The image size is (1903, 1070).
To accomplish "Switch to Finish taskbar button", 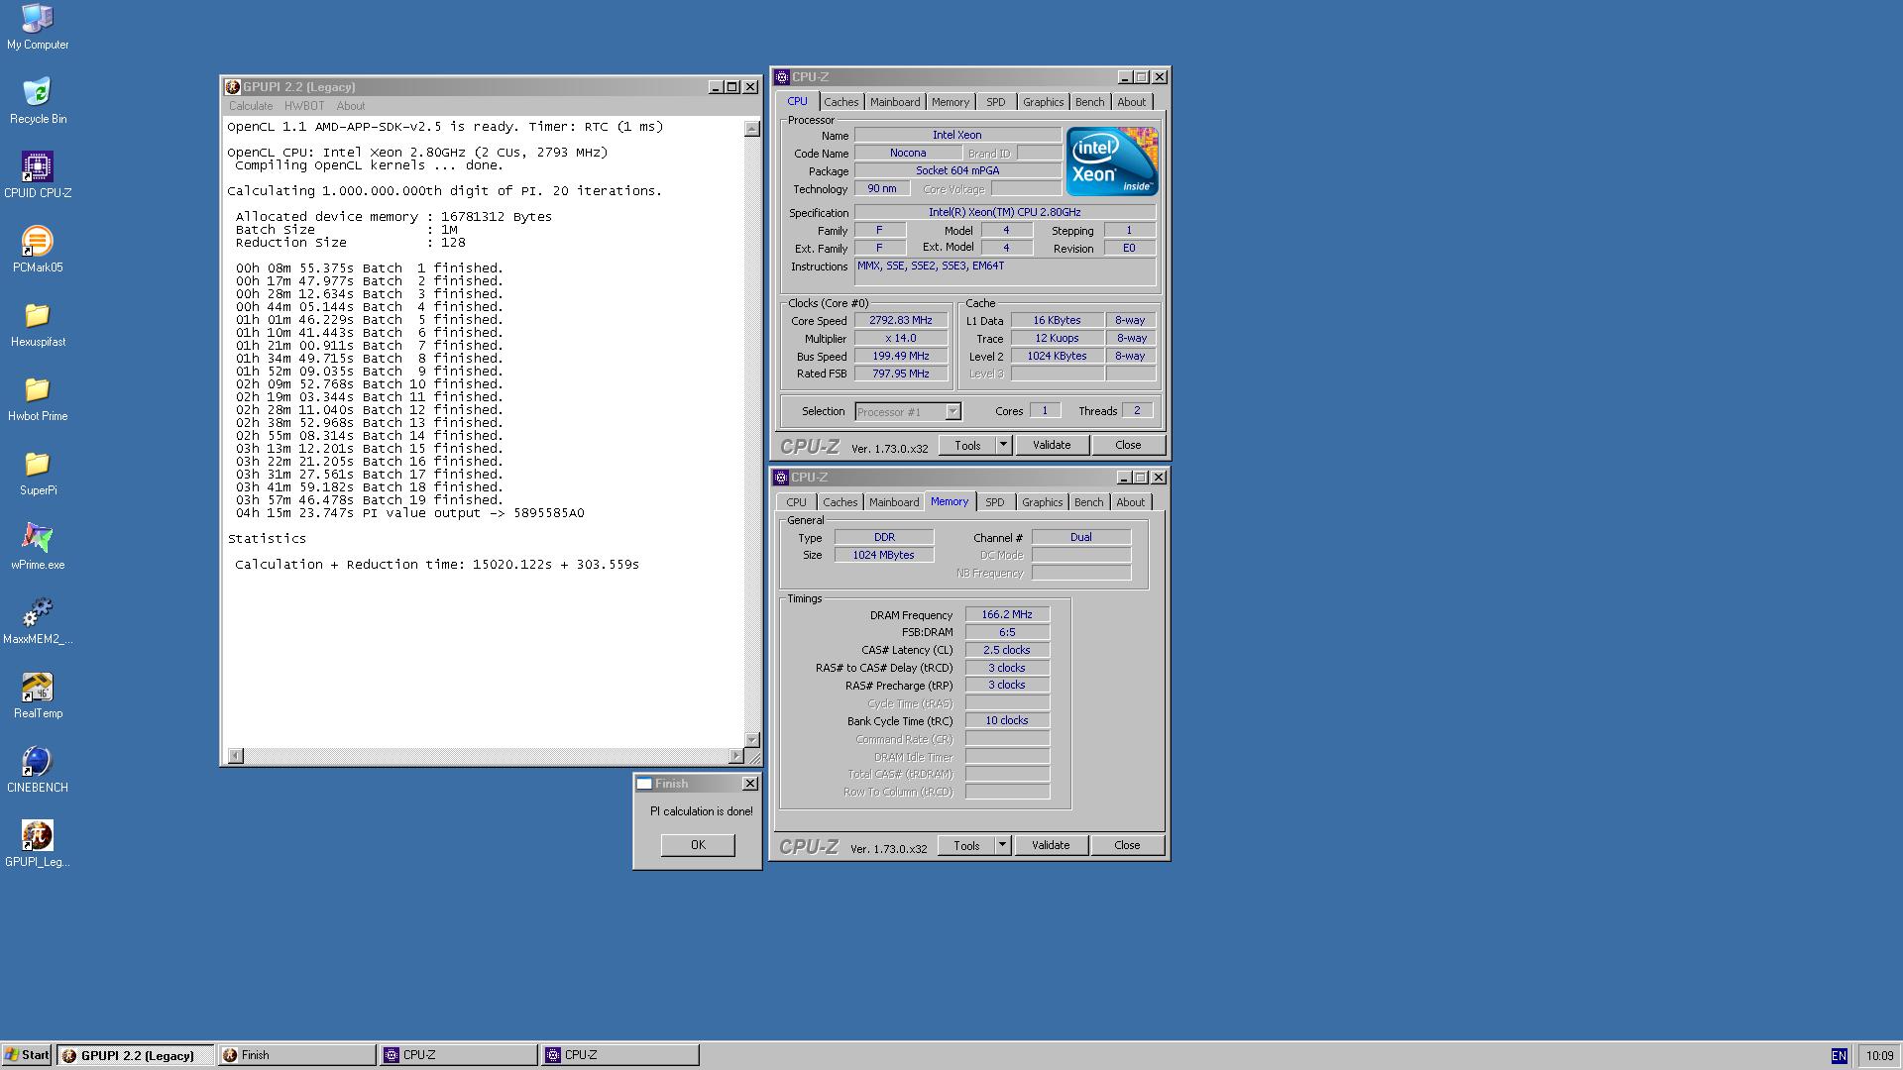I will [x=297, y=1055].
